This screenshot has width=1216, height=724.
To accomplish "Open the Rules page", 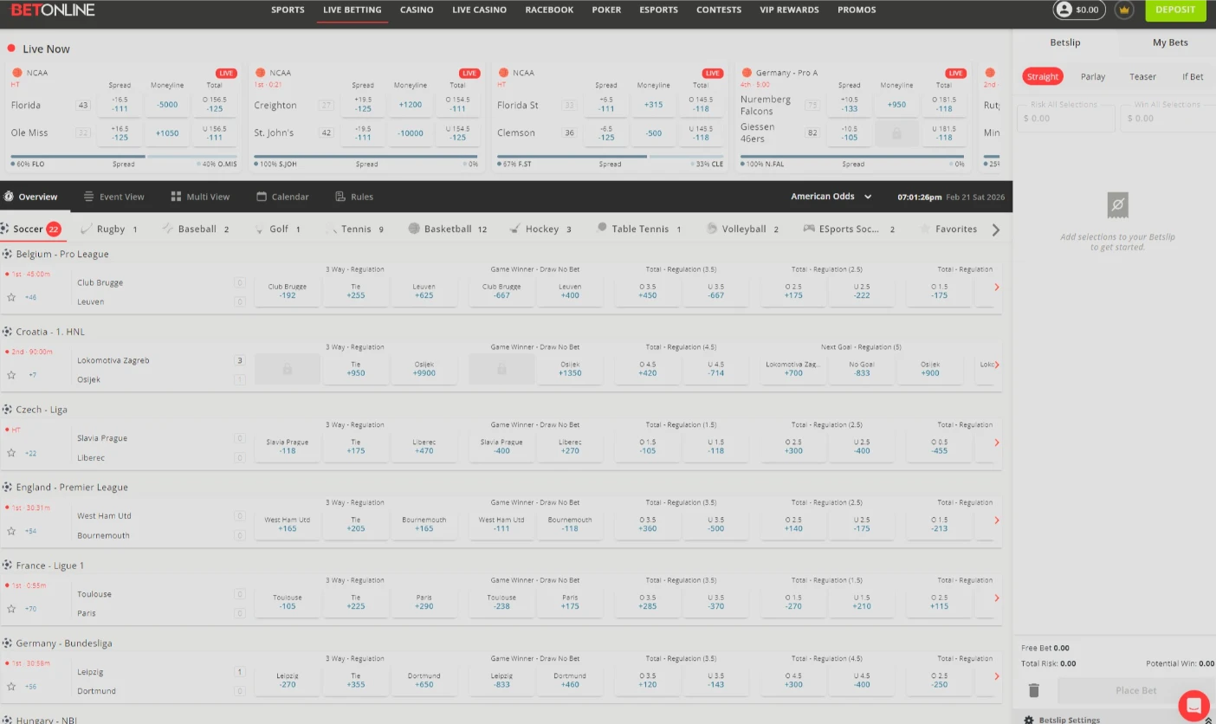I will click(354, 197).
